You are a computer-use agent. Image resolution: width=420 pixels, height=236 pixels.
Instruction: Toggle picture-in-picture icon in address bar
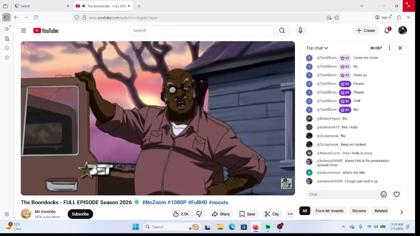click(329, 18)
